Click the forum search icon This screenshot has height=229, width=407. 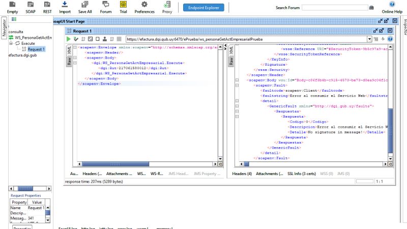coord(371,8)
